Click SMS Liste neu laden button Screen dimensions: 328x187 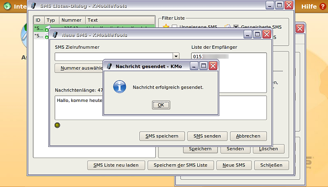tap(116, 165)
